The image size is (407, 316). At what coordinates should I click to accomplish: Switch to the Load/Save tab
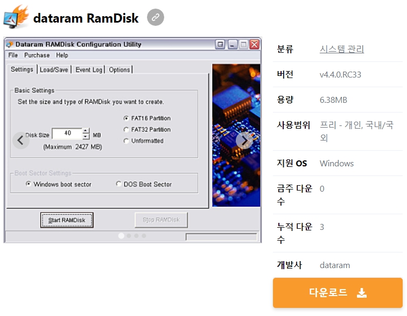pos(54,69)
